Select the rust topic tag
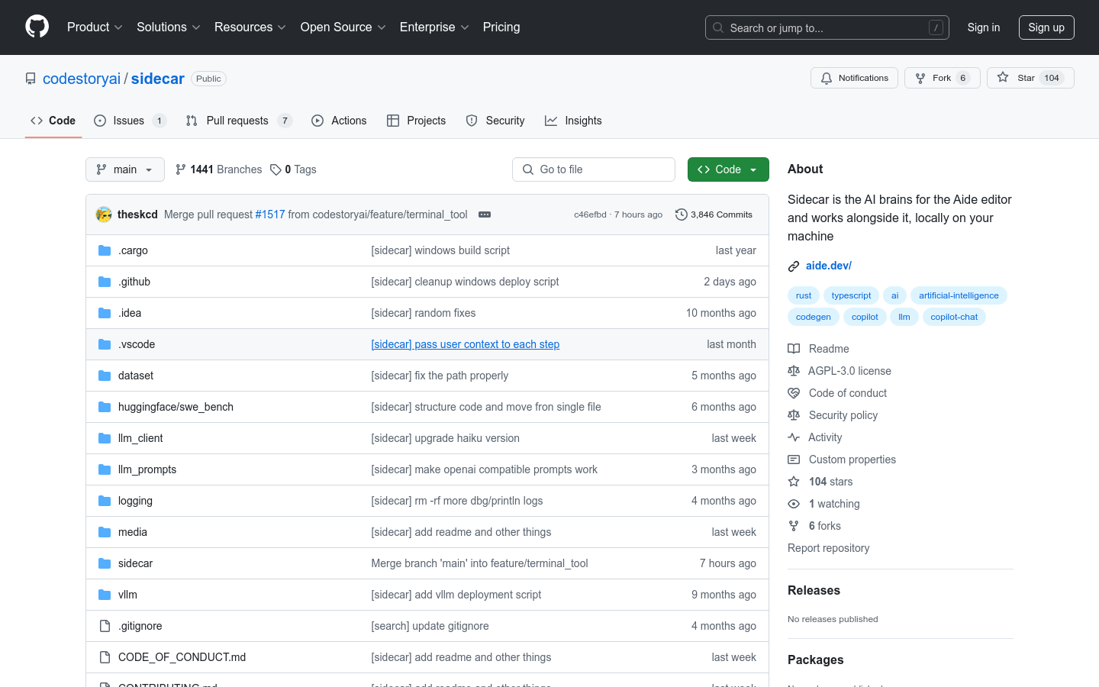The height and width of the screenshot is (687, 1099). coord(804,295)
